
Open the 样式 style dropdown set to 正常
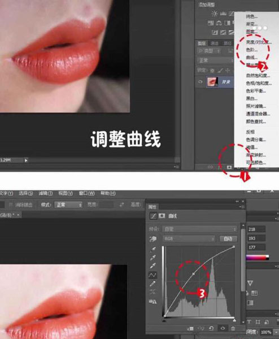(68, 205)
